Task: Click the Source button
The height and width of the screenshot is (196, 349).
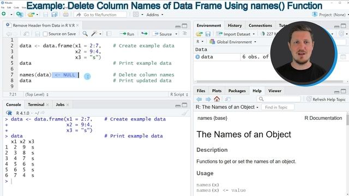Action: [x=163, y=34]
